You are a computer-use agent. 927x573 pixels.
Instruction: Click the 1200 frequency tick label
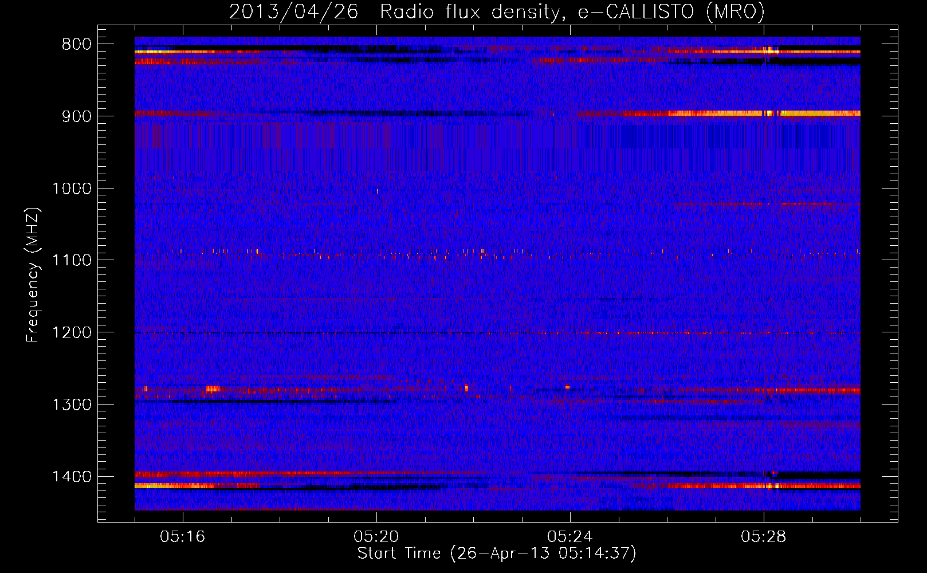(x=72, y=333)
